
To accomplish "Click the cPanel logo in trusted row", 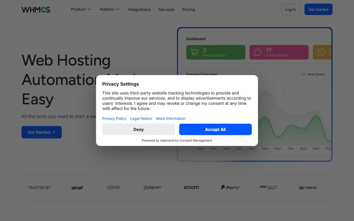I will click(x=77, y=188).
